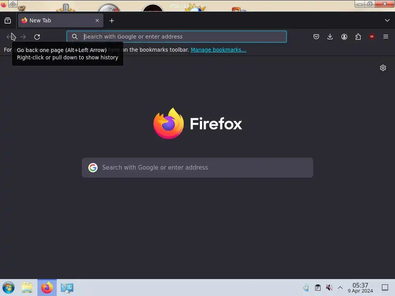Image resolution: width=395 pixels, height=296 pixels.
Task: Open the hamburger application menu
Action: pos(386,37)
